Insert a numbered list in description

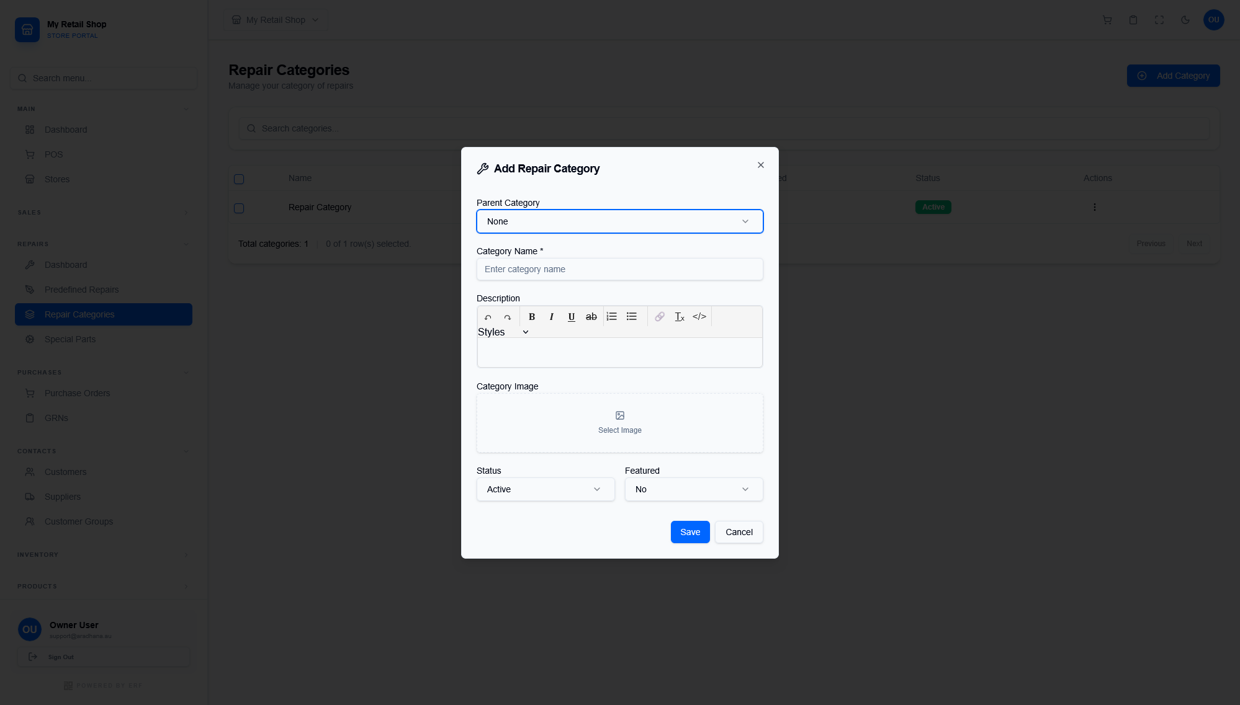click(x=612, y=317)
